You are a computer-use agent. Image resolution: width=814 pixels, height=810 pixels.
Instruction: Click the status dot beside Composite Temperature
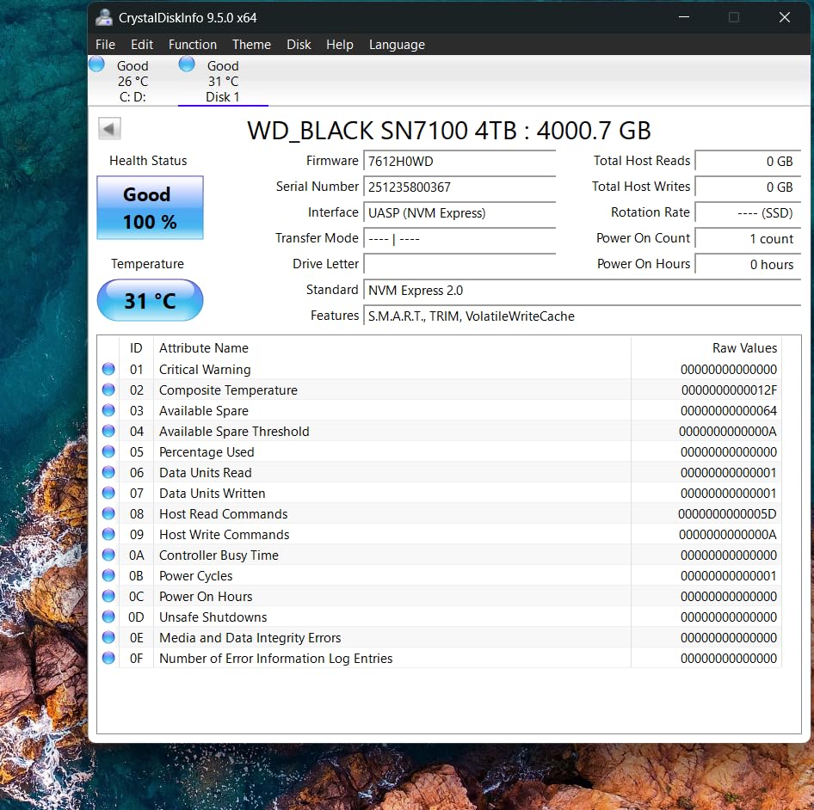108,390
